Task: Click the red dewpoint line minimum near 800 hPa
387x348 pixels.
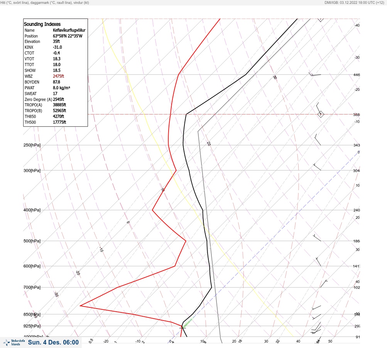Action: coord(81,306)
